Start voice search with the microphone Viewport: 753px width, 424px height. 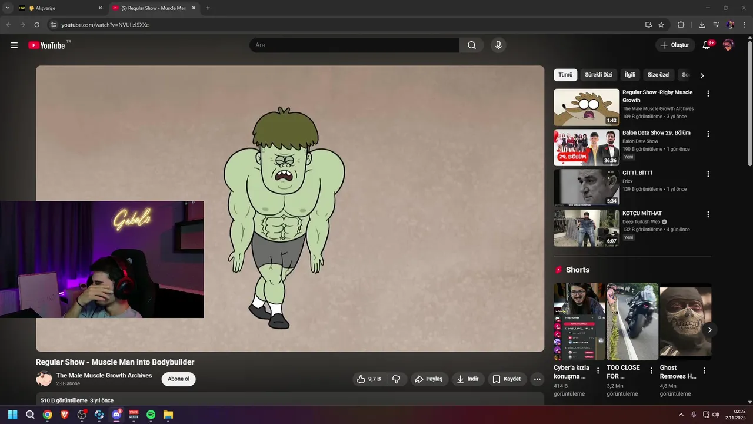(498, 45)
